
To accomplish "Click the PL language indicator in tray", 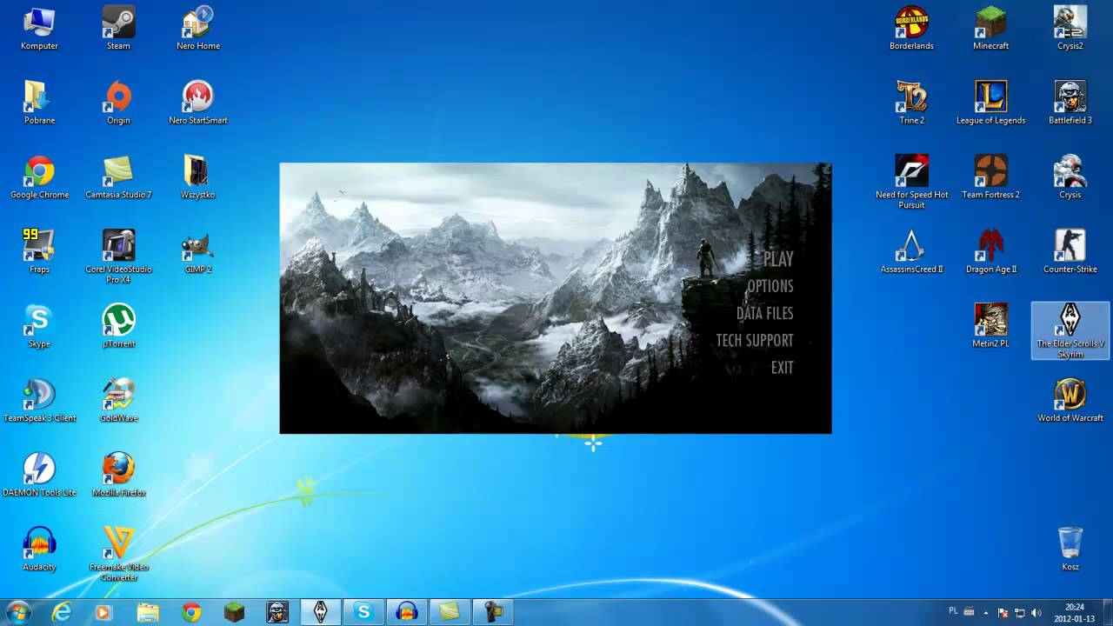I will pyautogui.click(x=953, y=612).
